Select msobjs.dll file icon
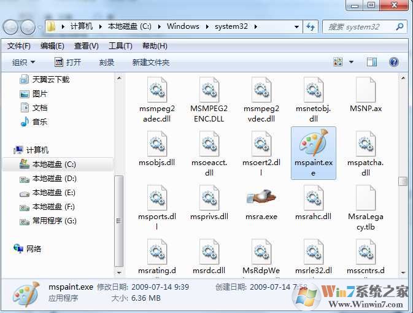 tap(157, 144)
